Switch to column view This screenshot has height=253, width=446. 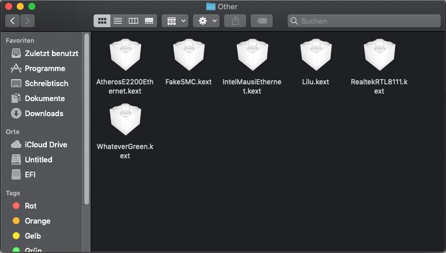133,21
